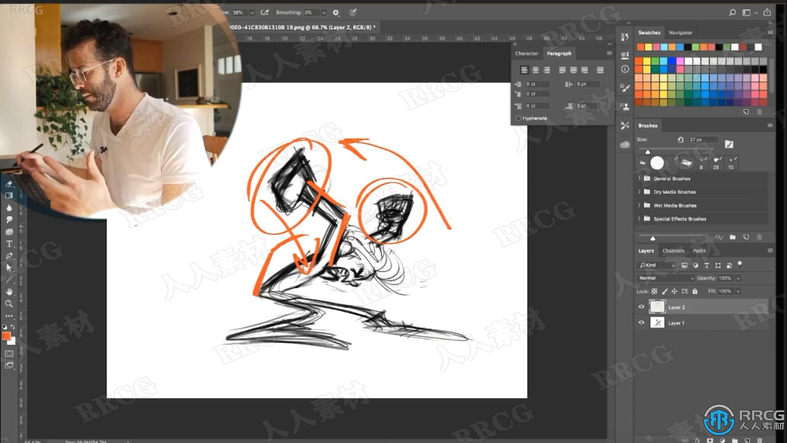Create a new swatch from foreground color

click(746, 112)
